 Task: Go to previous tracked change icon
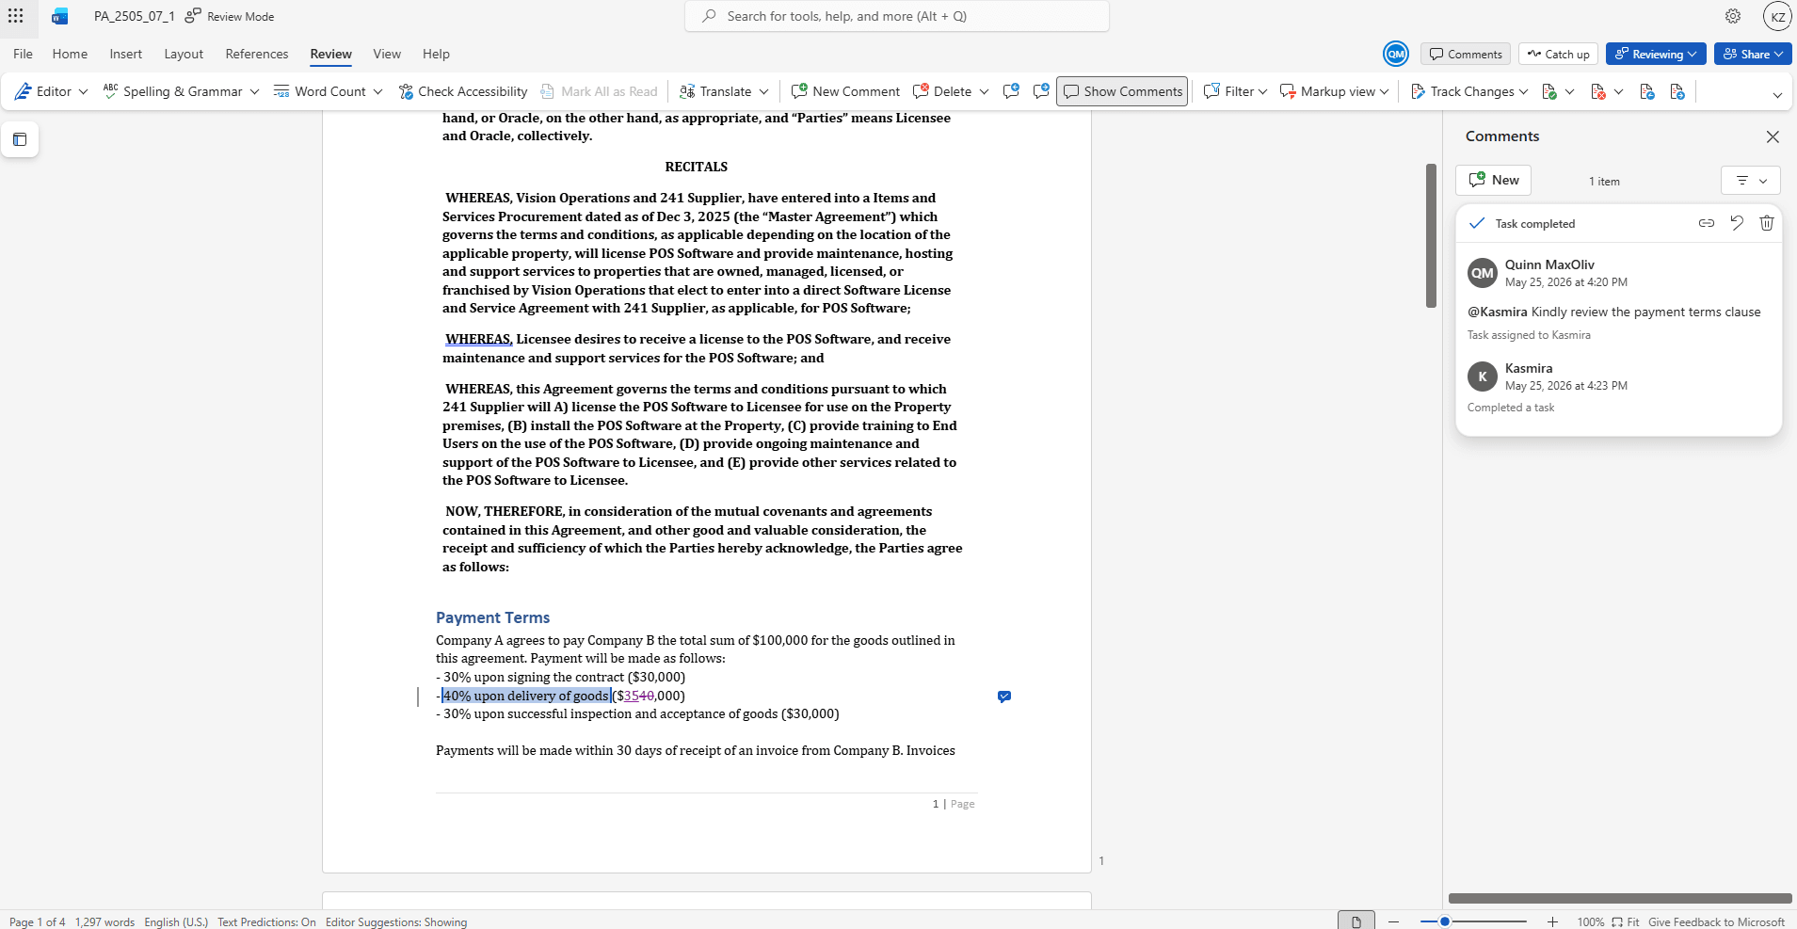pos(1647,91)
